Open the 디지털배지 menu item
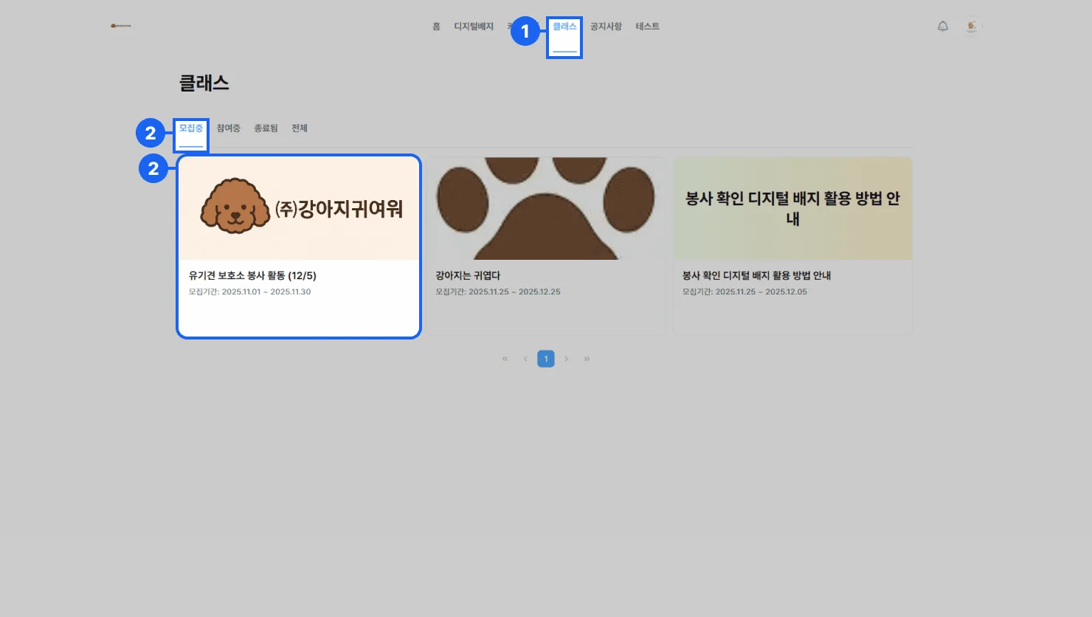 tap(473, 27)
